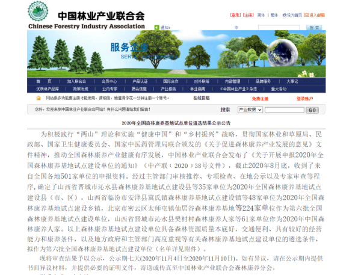The height and width of the screenshot is (275, 361).
Task: Click the 免费注册 link
Action: coord(260,97)
